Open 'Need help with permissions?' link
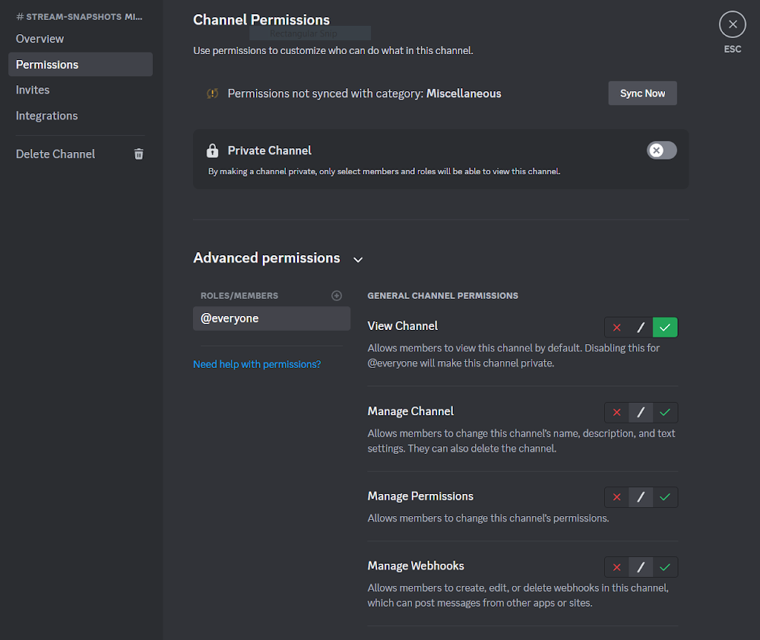Image resolution: width=760 pixels, height=640 pixels. 257,364
